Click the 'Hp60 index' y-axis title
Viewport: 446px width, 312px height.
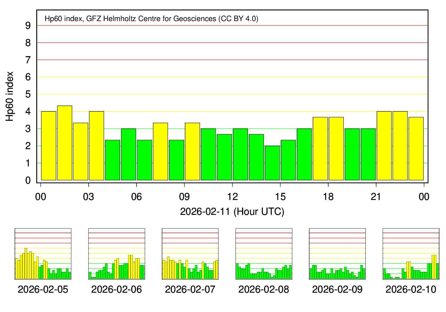[x=10, y=96]
